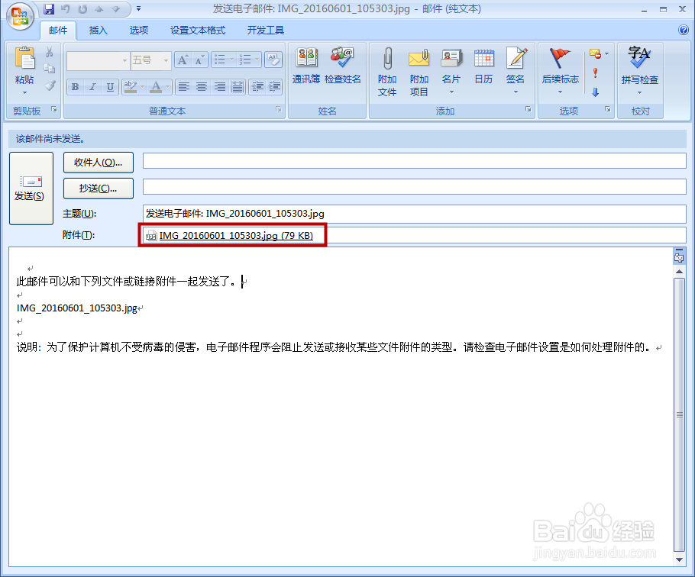Increase paragraph indent
695x577 pixels.
pos(275,87)
